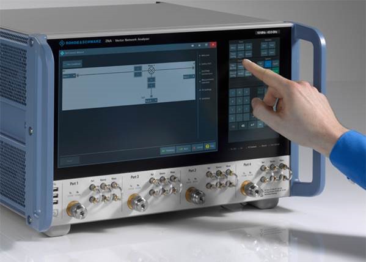Image resolution: width=366 pixels, height=262 pixels.
Task: Select the first step in the wizard list
Action: (x=205, y=56)
